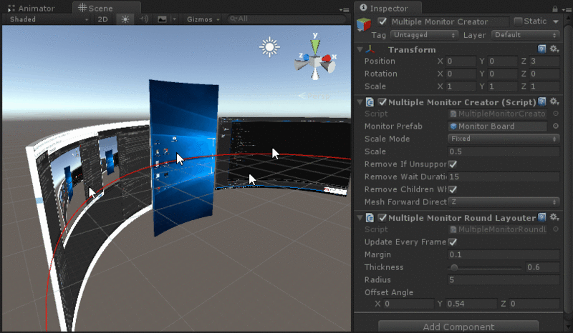Toggle Remove If Unsupported checkbox
Viewport: 573px width, 333px height.
[x=453, y=164]
